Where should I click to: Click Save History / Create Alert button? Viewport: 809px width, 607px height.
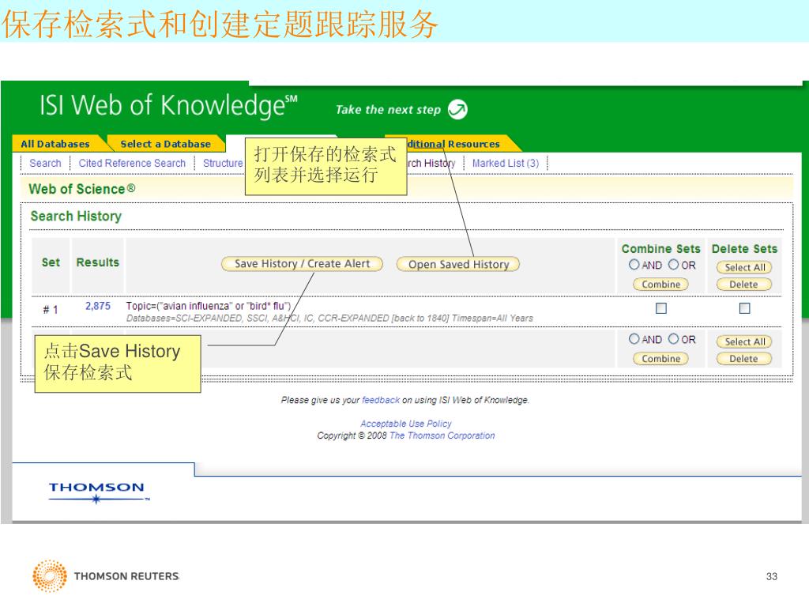pyautogui.click(x=302, y=264)
